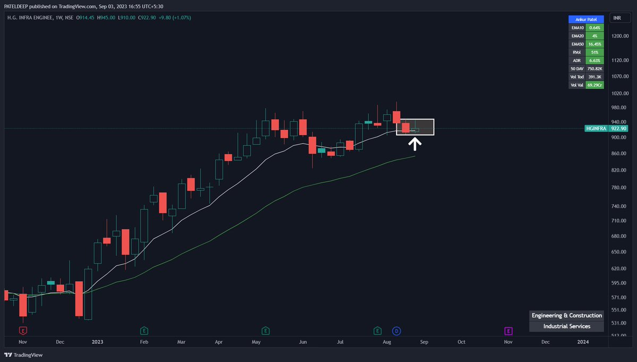Open the Industrial Services industry link
This screenshot has height=362, width=637.
pos(566,326)
